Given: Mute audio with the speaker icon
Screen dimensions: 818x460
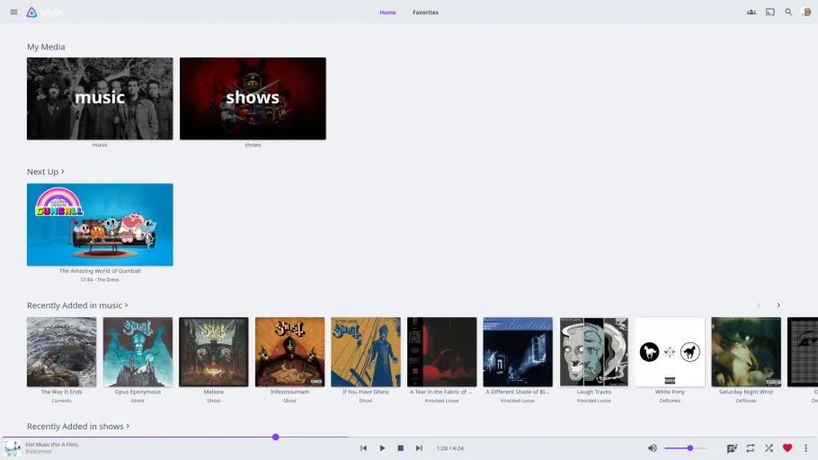Looking at the screenshot, I should click(652, 448).
